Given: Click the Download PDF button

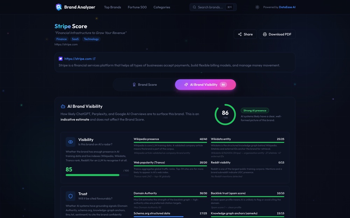Looking at the screenshot, I should [277, 34].
